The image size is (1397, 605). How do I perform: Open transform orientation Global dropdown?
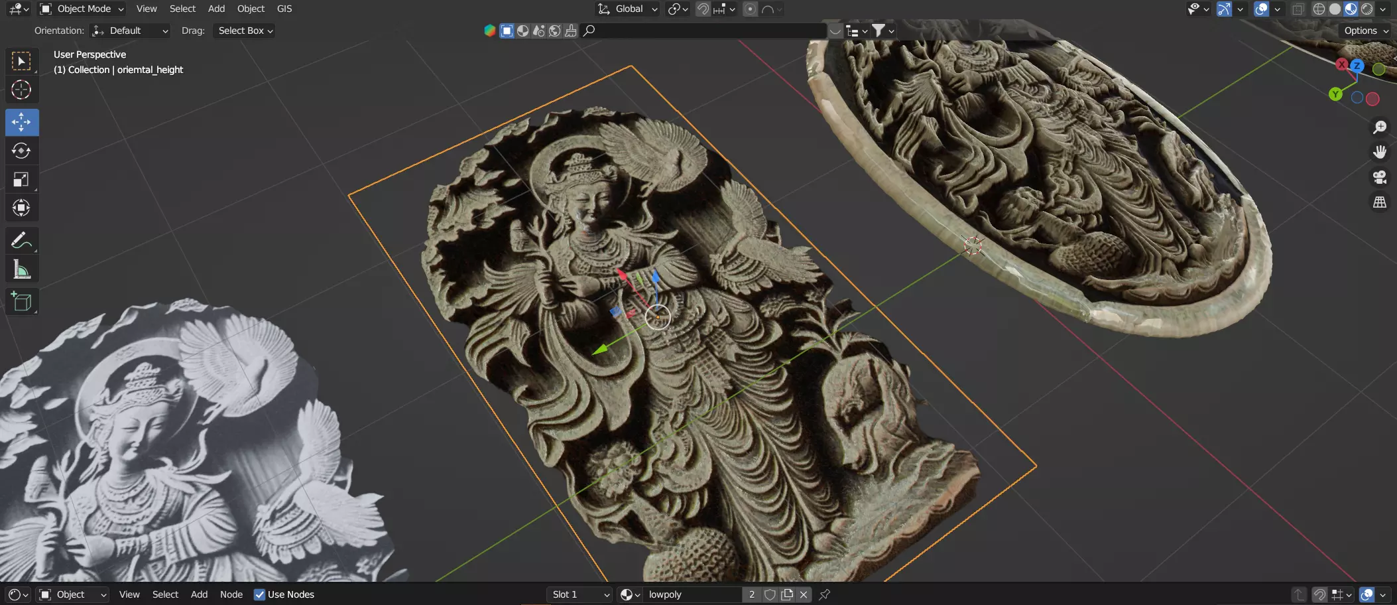point(627,9)
